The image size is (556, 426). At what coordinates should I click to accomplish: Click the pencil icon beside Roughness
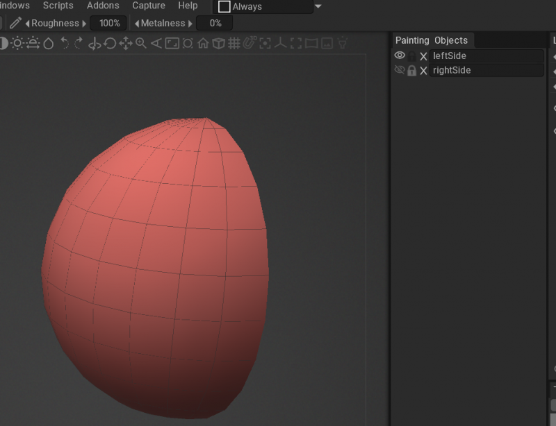pyautogui.click(x=15, y=23)
